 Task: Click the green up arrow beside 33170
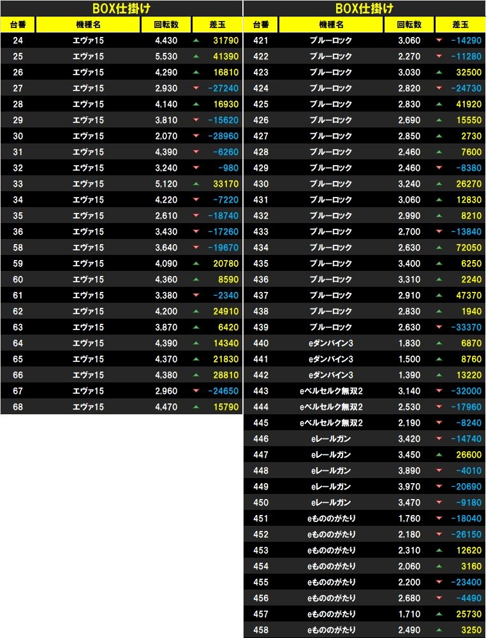tap(196, 184)
